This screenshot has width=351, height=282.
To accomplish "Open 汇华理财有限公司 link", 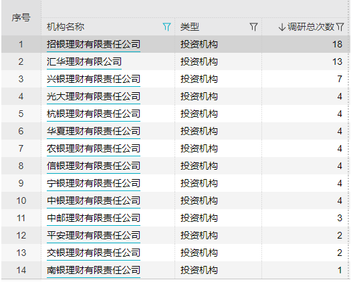I will coord(84,61).
